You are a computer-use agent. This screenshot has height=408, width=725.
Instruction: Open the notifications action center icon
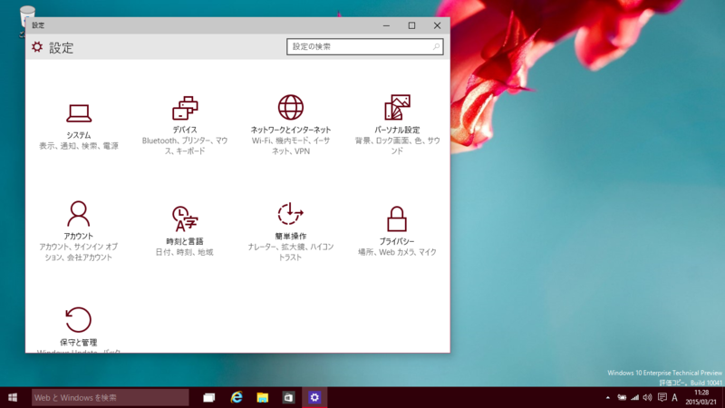[x=662, y=397]
